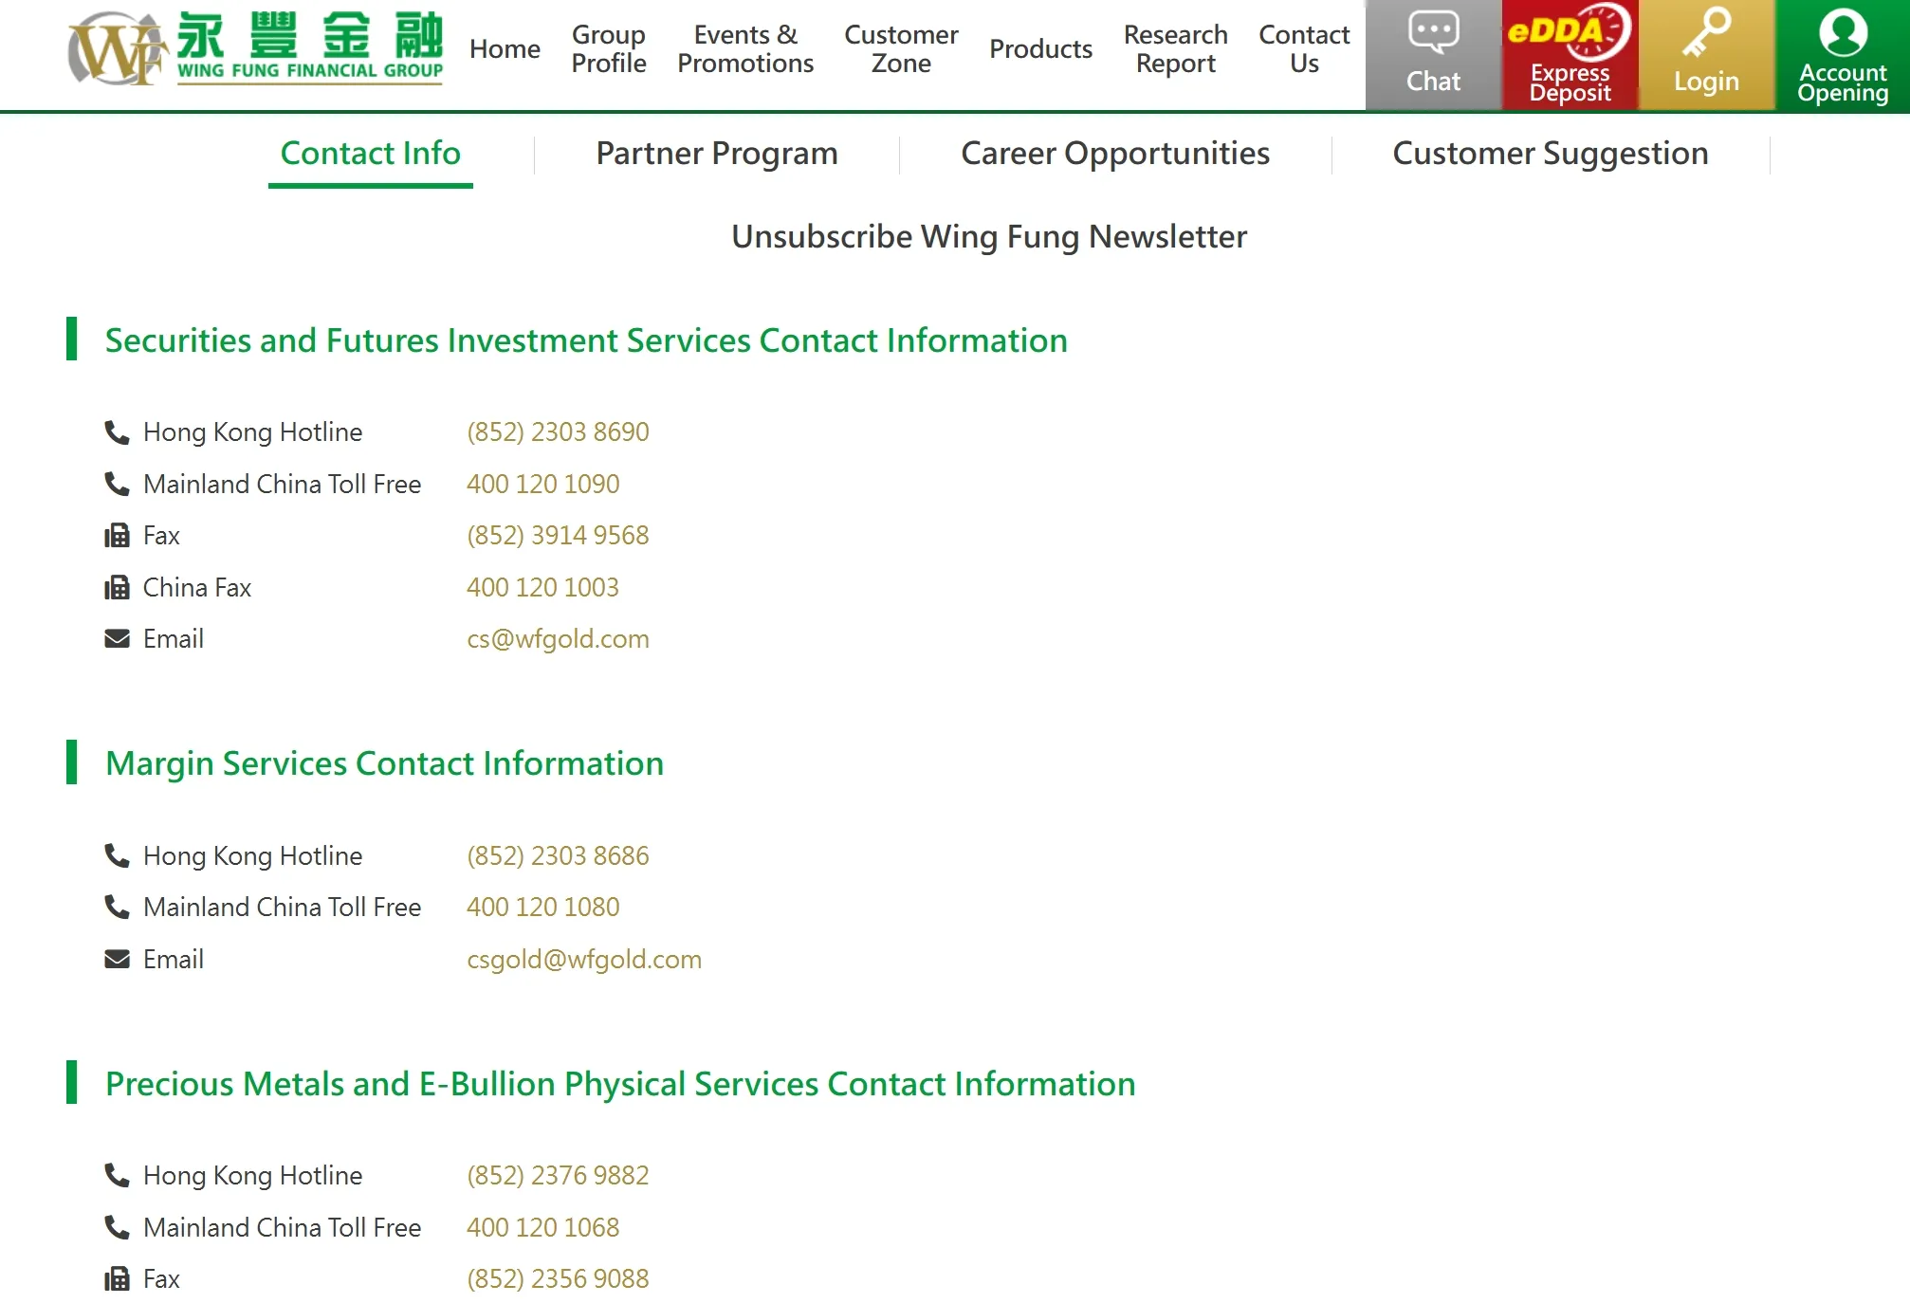
Task: Click fax number (852) 2356 9088
Action: [558, 1279]
